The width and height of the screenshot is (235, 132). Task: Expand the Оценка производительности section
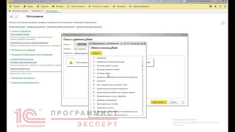(x=10, y=83)
